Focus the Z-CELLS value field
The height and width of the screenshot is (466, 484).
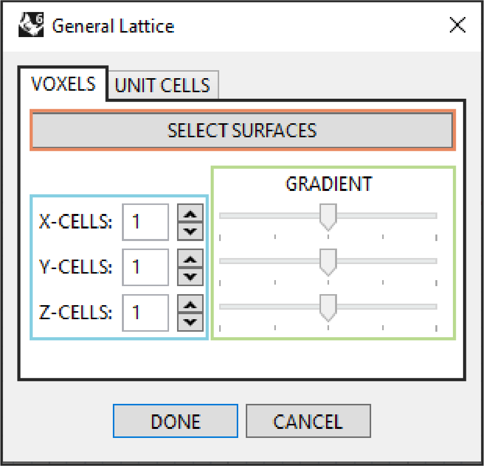click(145, 313)
